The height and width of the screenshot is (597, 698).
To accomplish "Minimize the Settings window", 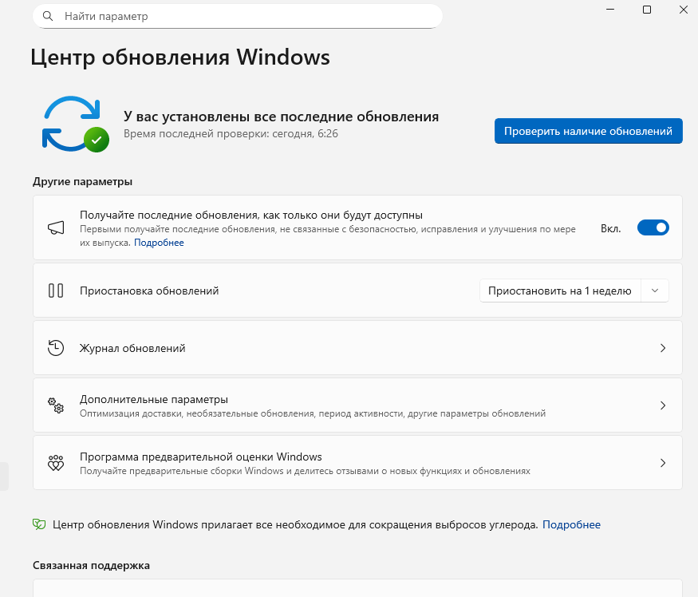I will coord(610,10).
